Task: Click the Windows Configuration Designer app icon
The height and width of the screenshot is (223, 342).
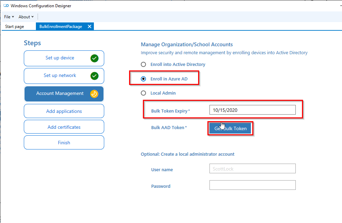Action: point(6,6)
